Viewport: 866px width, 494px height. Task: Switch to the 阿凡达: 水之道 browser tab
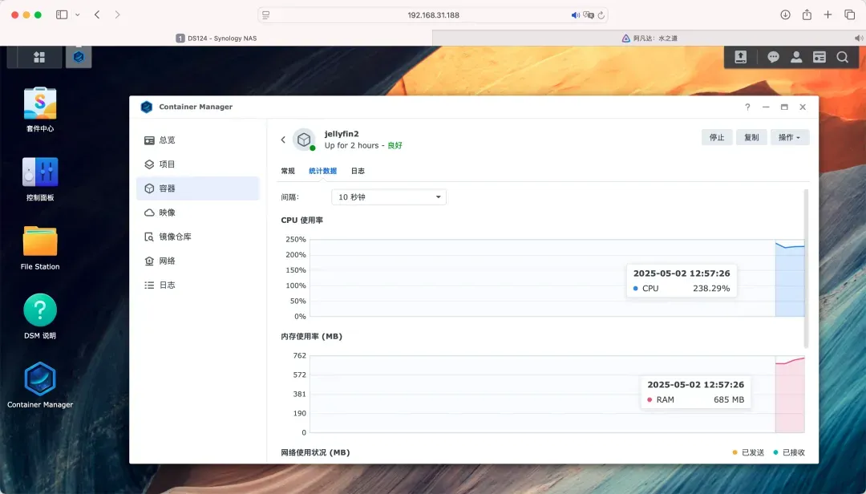click(649, 38)
